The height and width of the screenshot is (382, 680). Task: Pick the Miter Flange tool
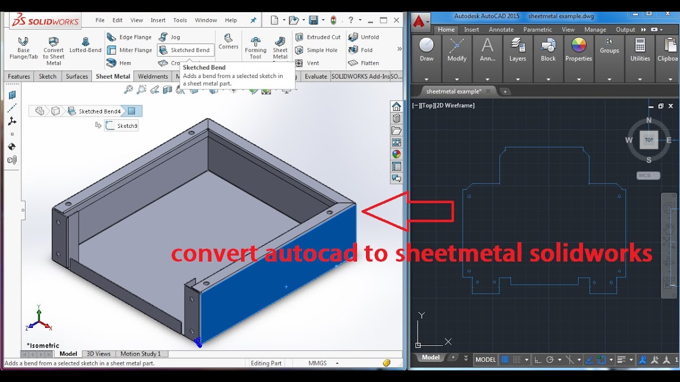(x=129, y=50)
